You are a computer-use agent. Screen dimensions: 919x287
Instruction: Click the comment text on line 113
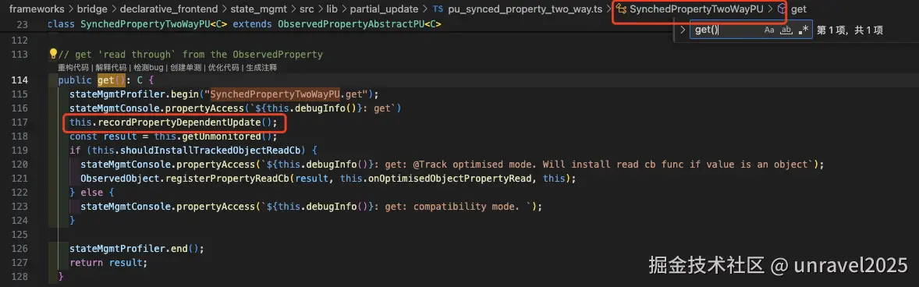pos(190,55)
